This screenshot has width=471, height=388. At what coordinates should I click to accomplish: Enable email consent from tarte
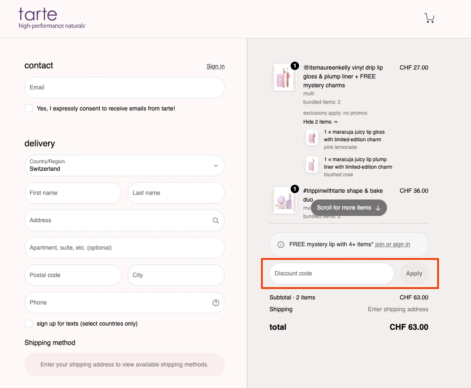click(x=28, y=108)
